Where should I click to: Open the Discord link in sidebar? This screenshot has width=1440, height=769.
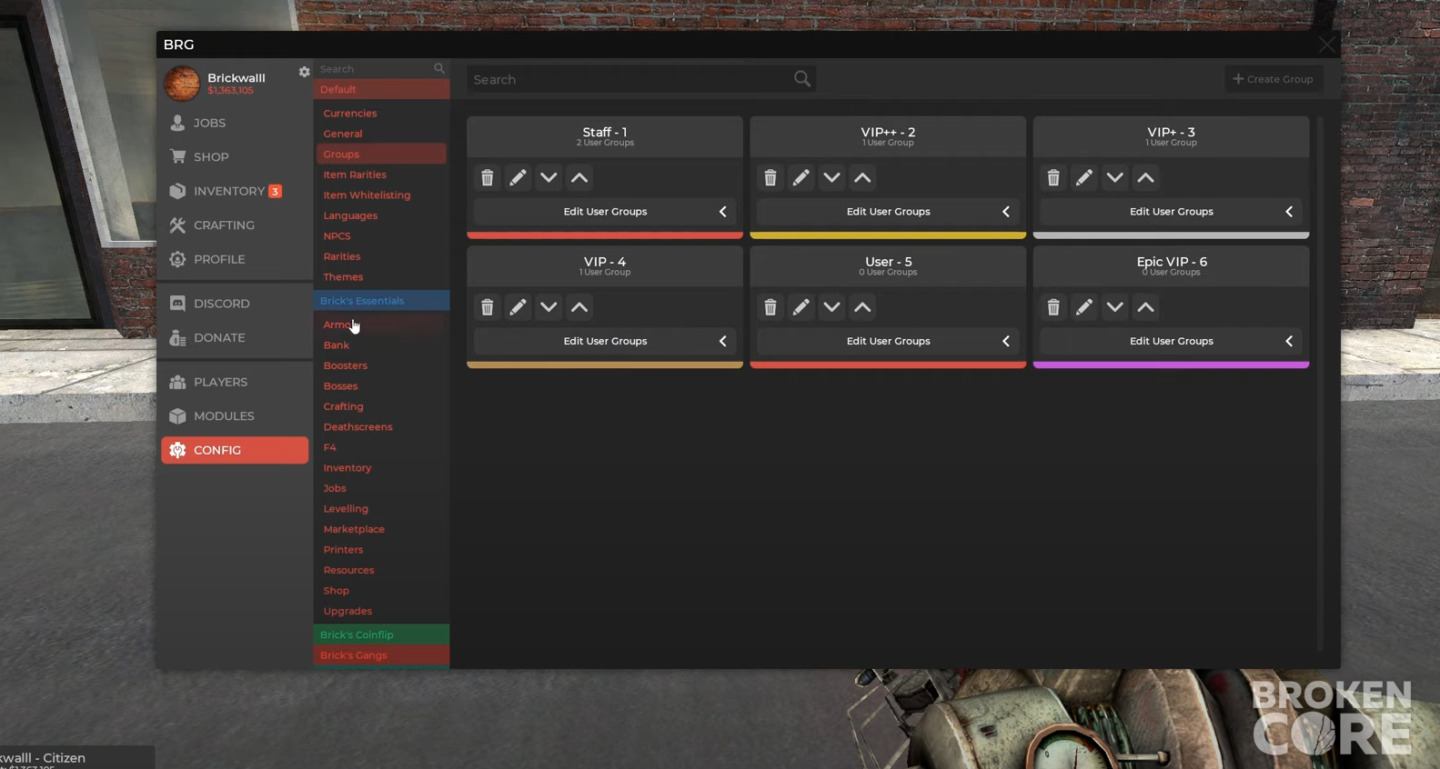[x=235, y=304]
